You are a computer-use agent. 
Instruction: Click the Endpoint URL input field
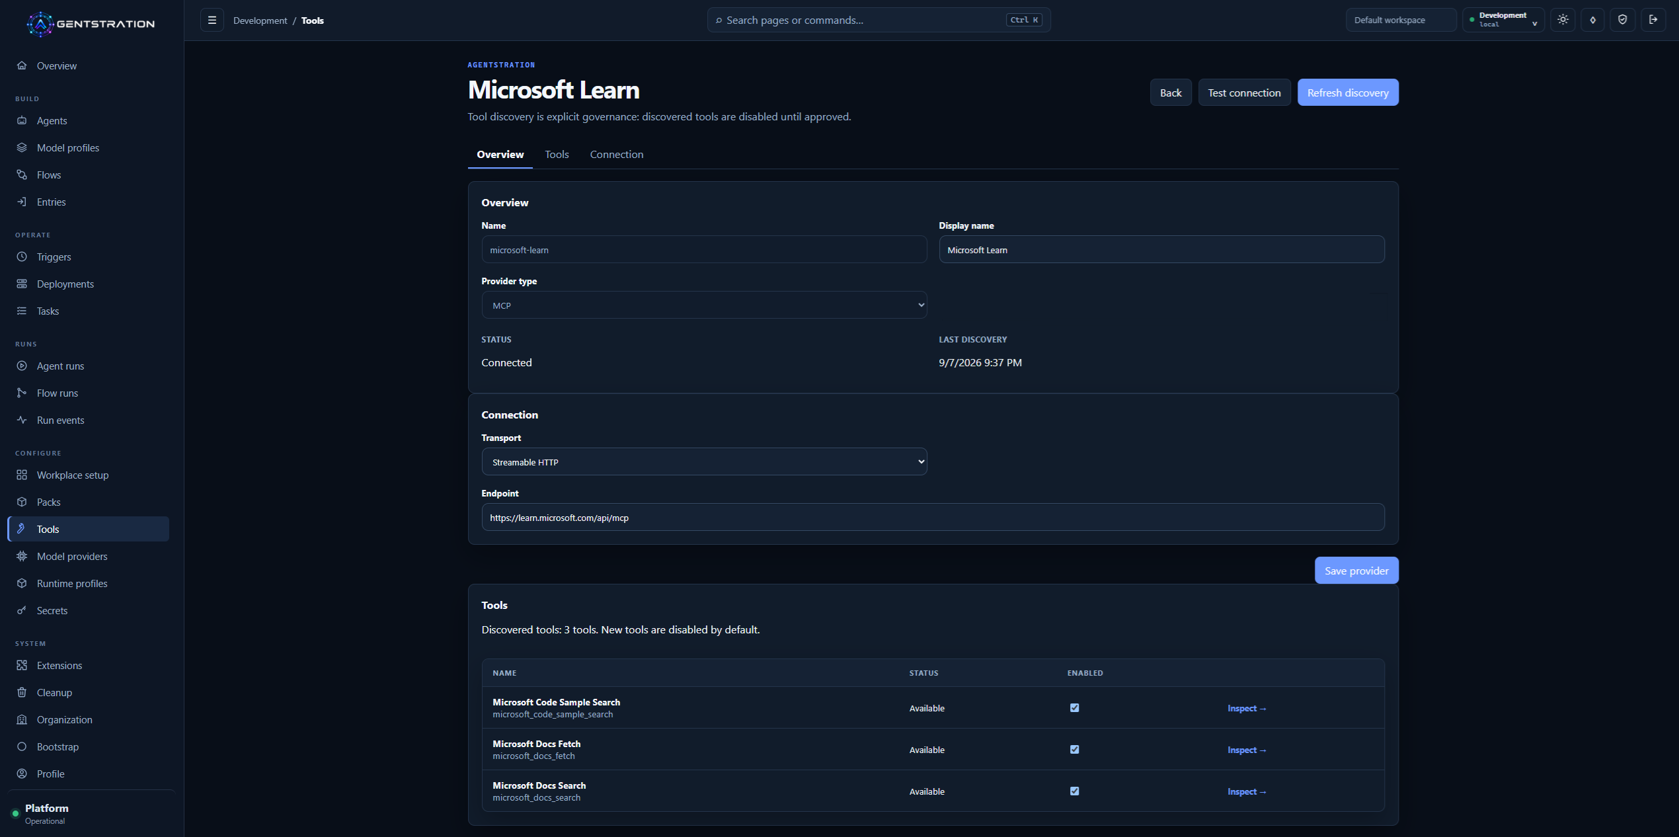pos(933,517)
